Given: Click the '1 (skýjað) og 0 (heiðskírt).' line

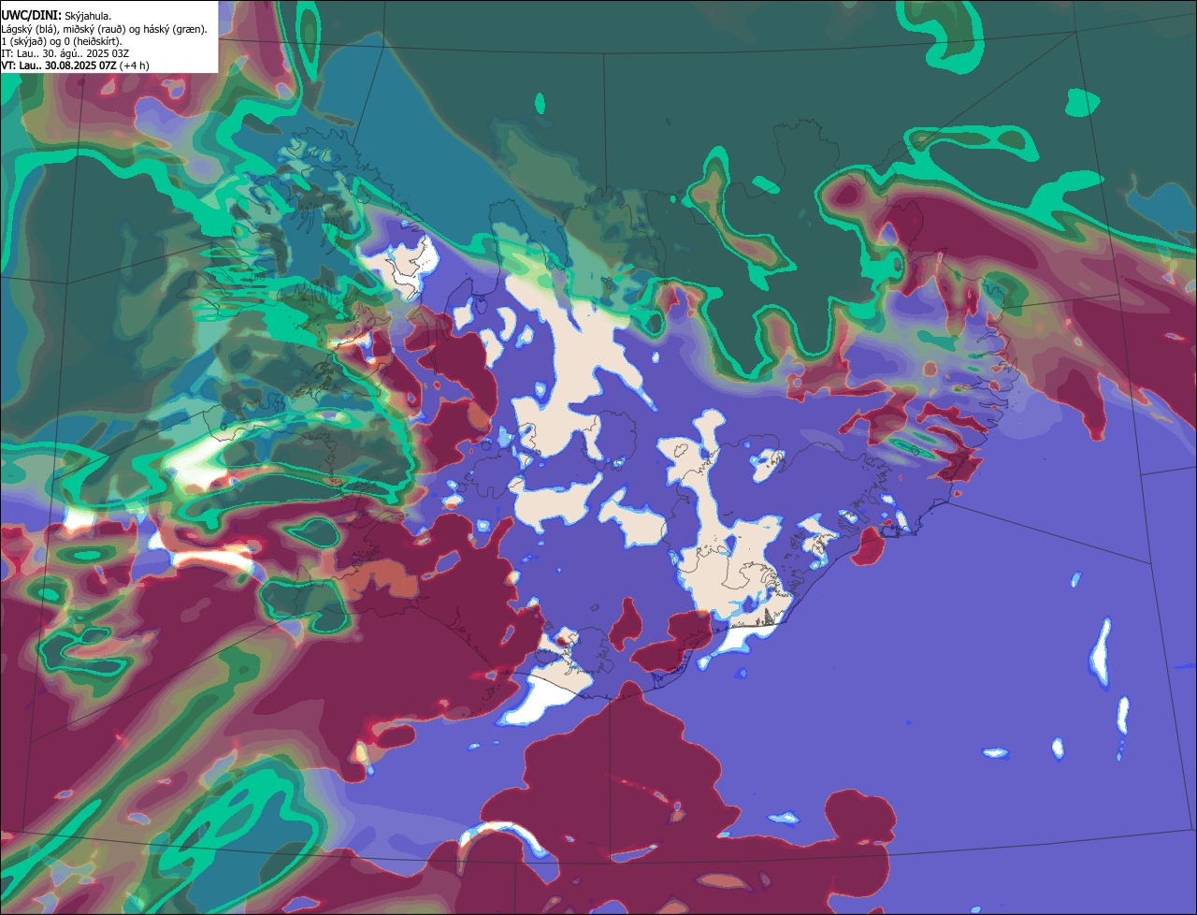Looking at the screenshot, I should pos(61,41).
